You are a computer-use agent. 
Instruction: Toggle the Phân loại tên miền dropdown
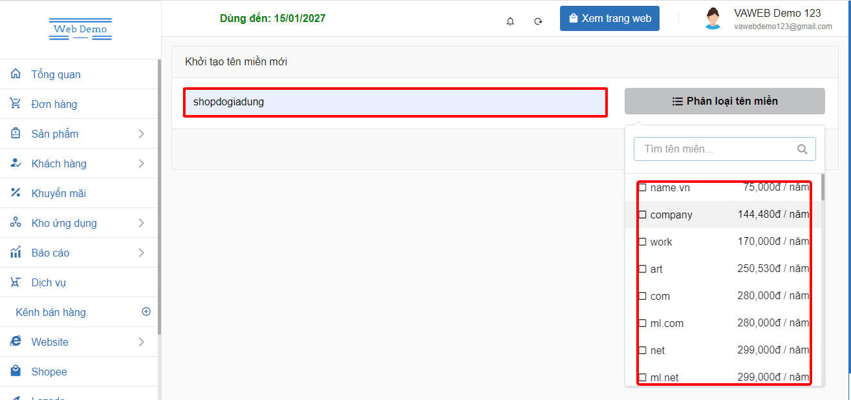[x=724, y=101]
